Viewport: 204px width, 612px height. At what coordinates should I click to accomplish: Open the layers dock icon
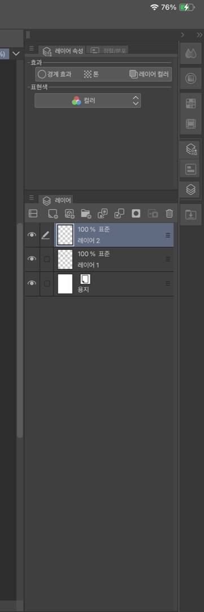coord(191,190)
